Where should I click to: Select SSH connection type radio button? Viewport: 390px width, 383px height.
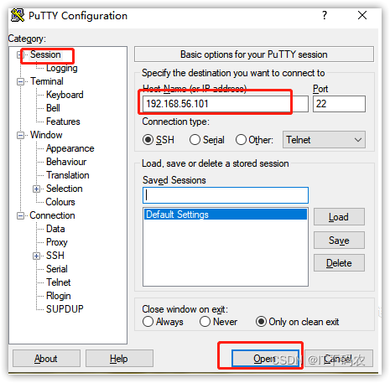pos(148,140)
